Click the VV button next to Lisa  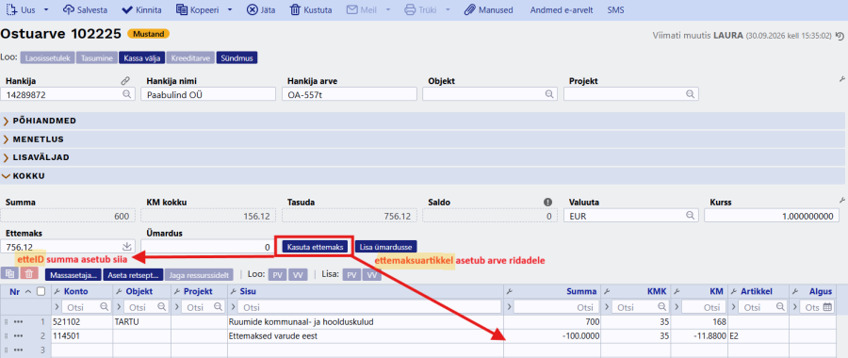tap(371, 275)
